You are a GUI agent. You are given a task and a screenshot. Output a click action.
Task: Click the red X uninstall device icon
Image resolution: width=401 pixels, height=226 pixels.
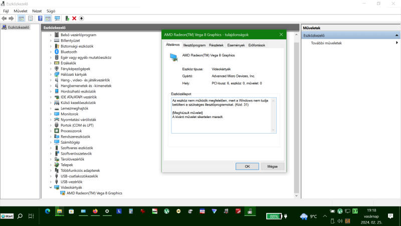(74, 19)
